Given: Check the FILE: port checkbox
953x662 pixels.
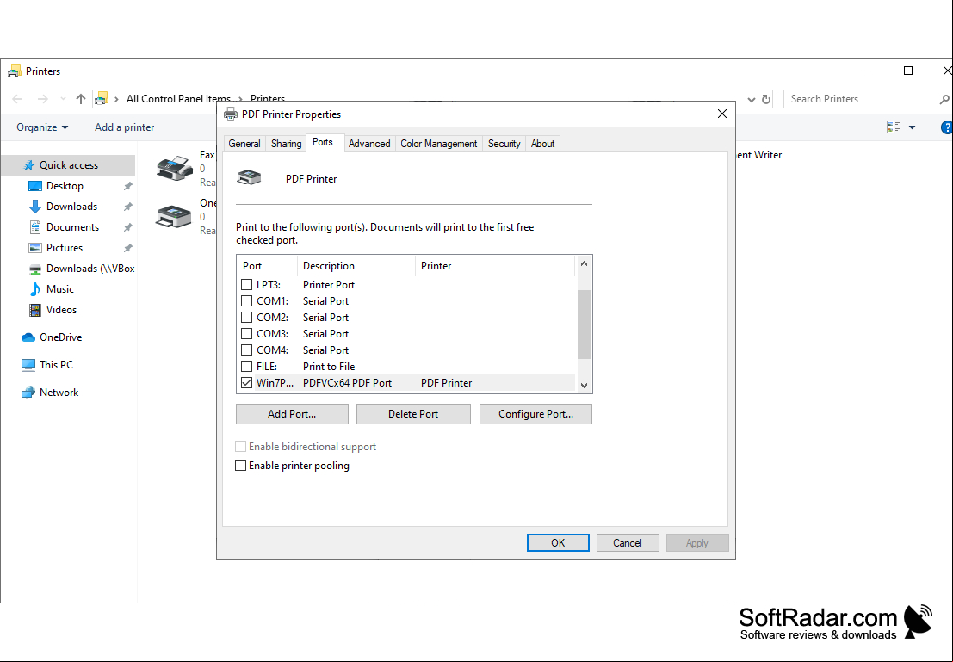Looking at the screenshot, I should (247, 367).
